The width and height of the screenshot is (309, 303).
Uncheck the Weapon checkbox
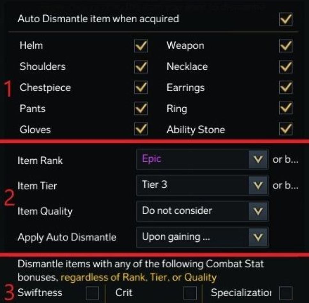click(285, 46)
